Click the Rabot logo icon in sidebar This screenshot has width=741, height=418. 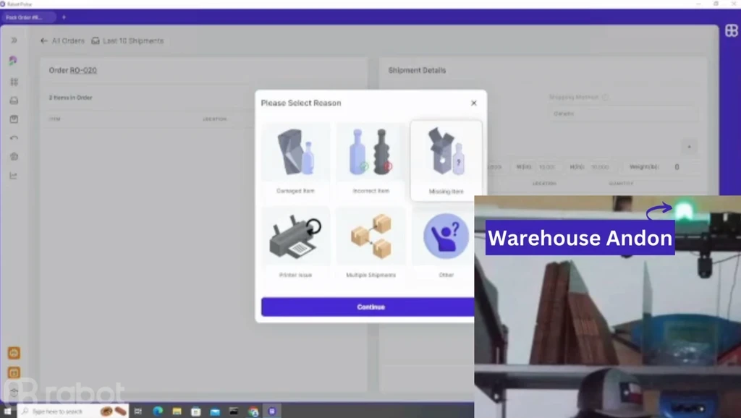tap(14, 61)
